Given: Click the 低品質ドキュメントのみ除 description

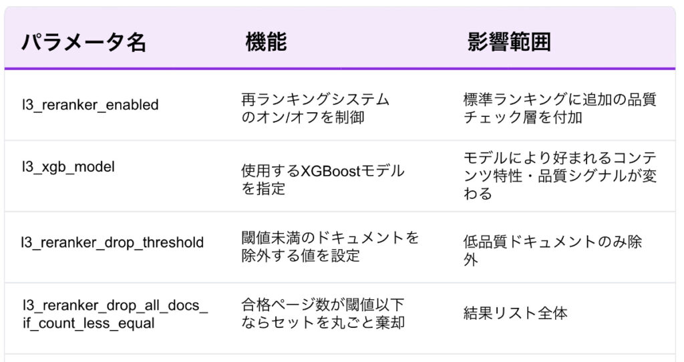Looking at the screenshot, I should pos(552,242).
